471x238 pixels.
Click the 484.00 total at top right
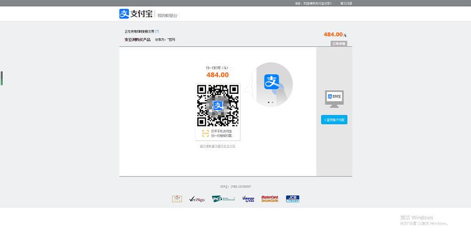coord(333,35)
